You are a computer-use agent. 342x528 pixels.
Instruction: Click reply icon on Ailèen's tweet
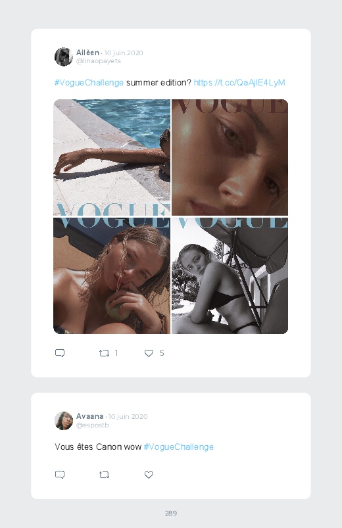[x=60, y=353]
